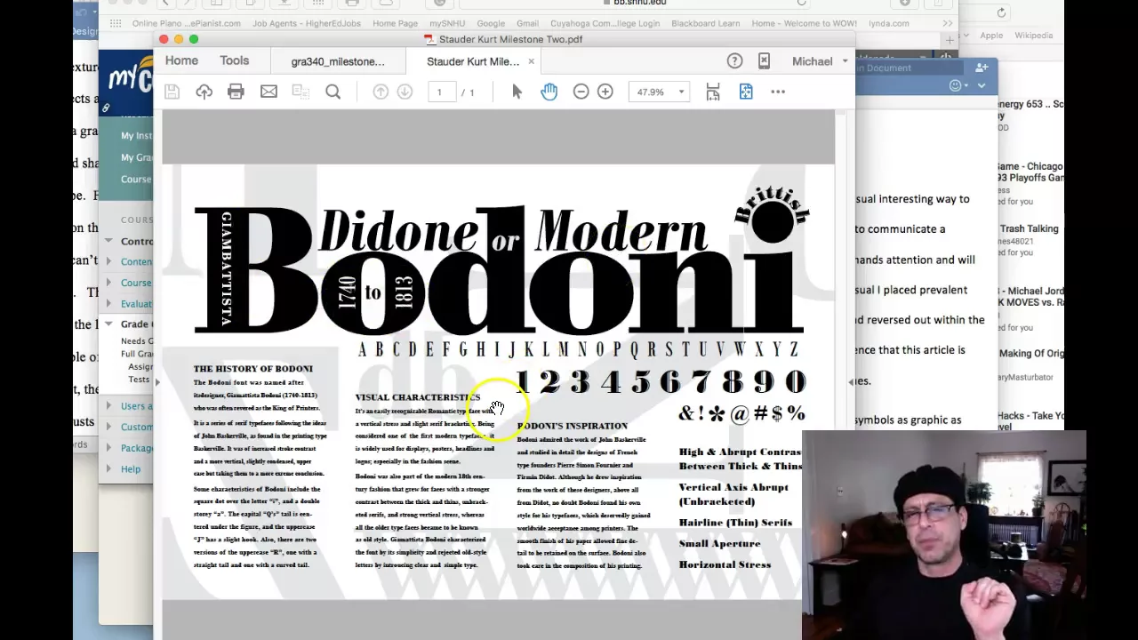This screenshot has width=1138, height=640.
Task: Switch to the Tools tab in Acrobat
Action: (235, 60)
